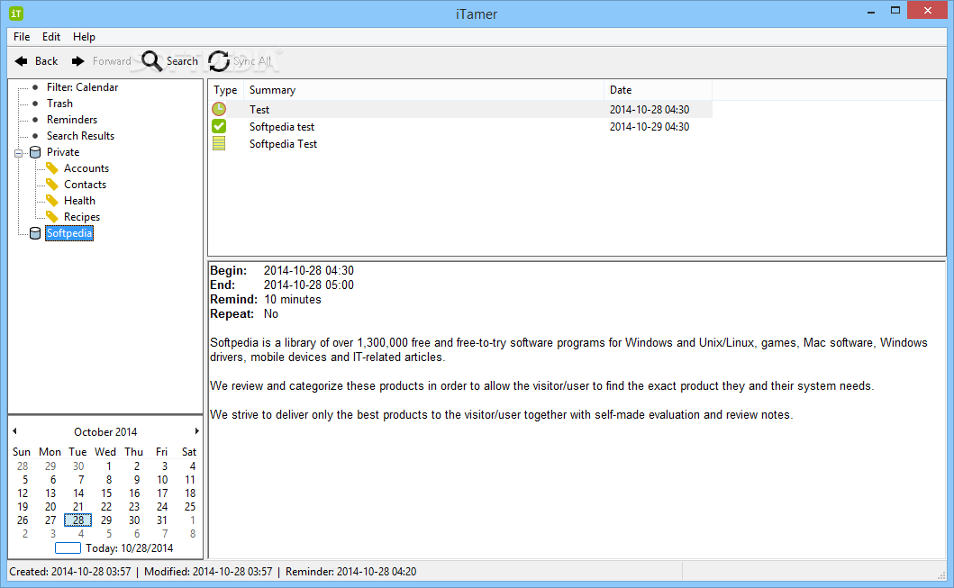954x588 pixels.
Task: Click the Forward arrow icon
Action: point(77,61)
